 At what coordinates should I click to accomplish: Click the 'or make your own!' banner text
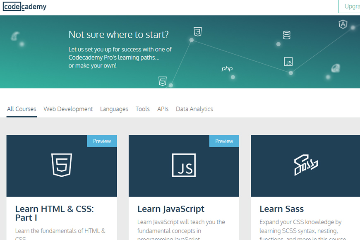click(x=93, y=66)
